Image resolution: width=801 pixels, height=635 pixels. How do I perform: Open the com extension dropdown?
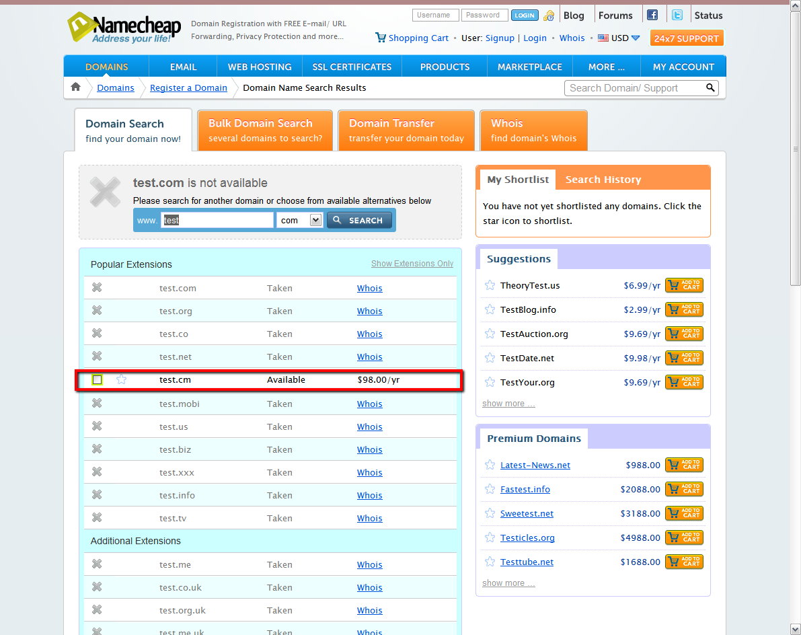300,220
